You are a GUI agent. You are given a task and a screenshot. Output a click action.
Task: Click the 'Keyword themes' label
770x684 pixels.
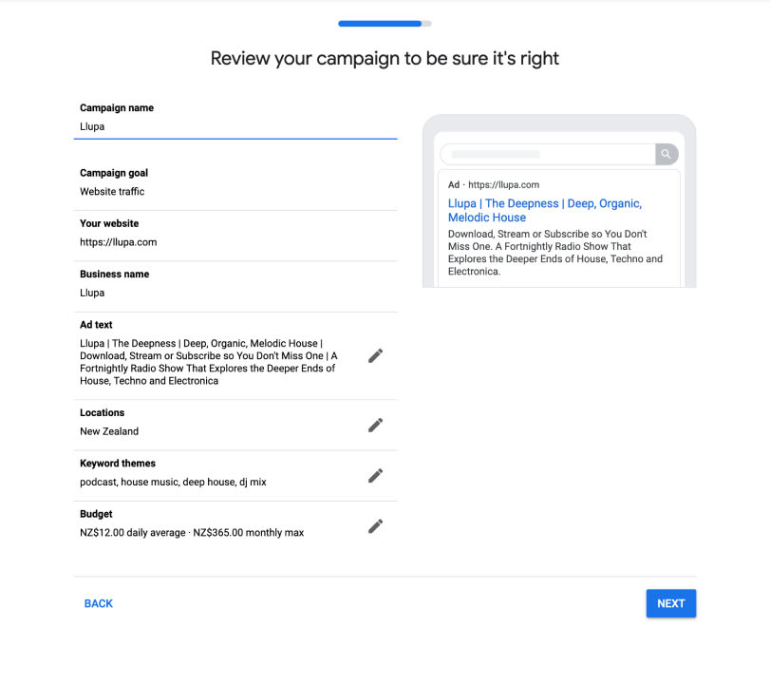coord(118,464)
